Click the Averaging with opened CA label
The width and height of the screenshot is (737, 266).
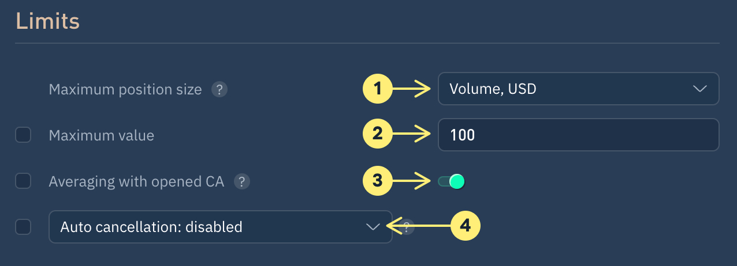pyautogui.click(x=136, y=182)
